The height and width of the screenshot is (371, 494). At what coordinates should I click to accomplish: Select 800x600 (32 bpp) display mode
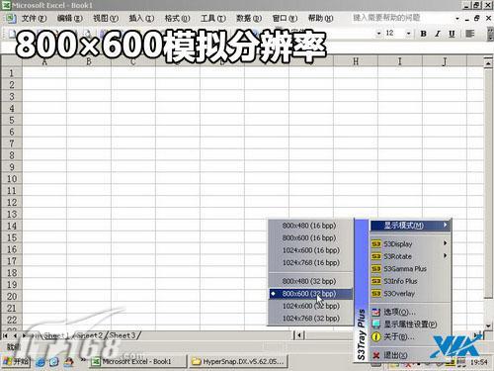click(310, 294)
